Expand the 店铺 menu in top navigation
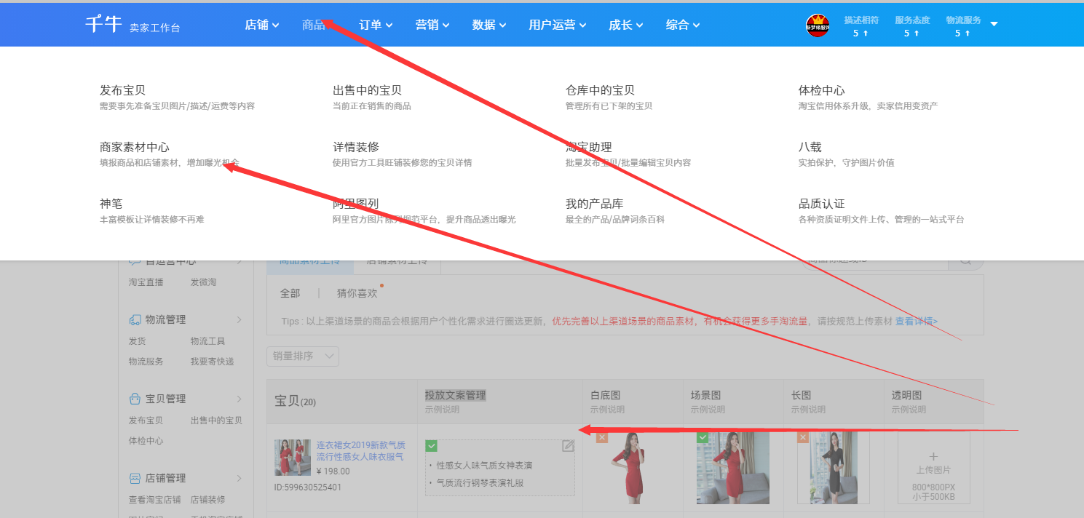This screenshot has width=1084, height=518. (261, 25)
